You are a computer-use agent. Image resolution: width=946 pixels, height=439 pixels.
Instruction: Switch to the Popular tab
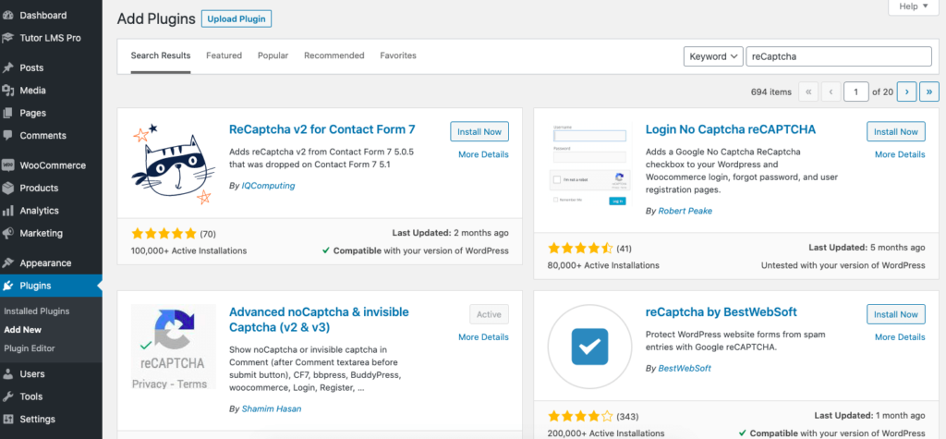pyautogui.click(x=273, y=55)
